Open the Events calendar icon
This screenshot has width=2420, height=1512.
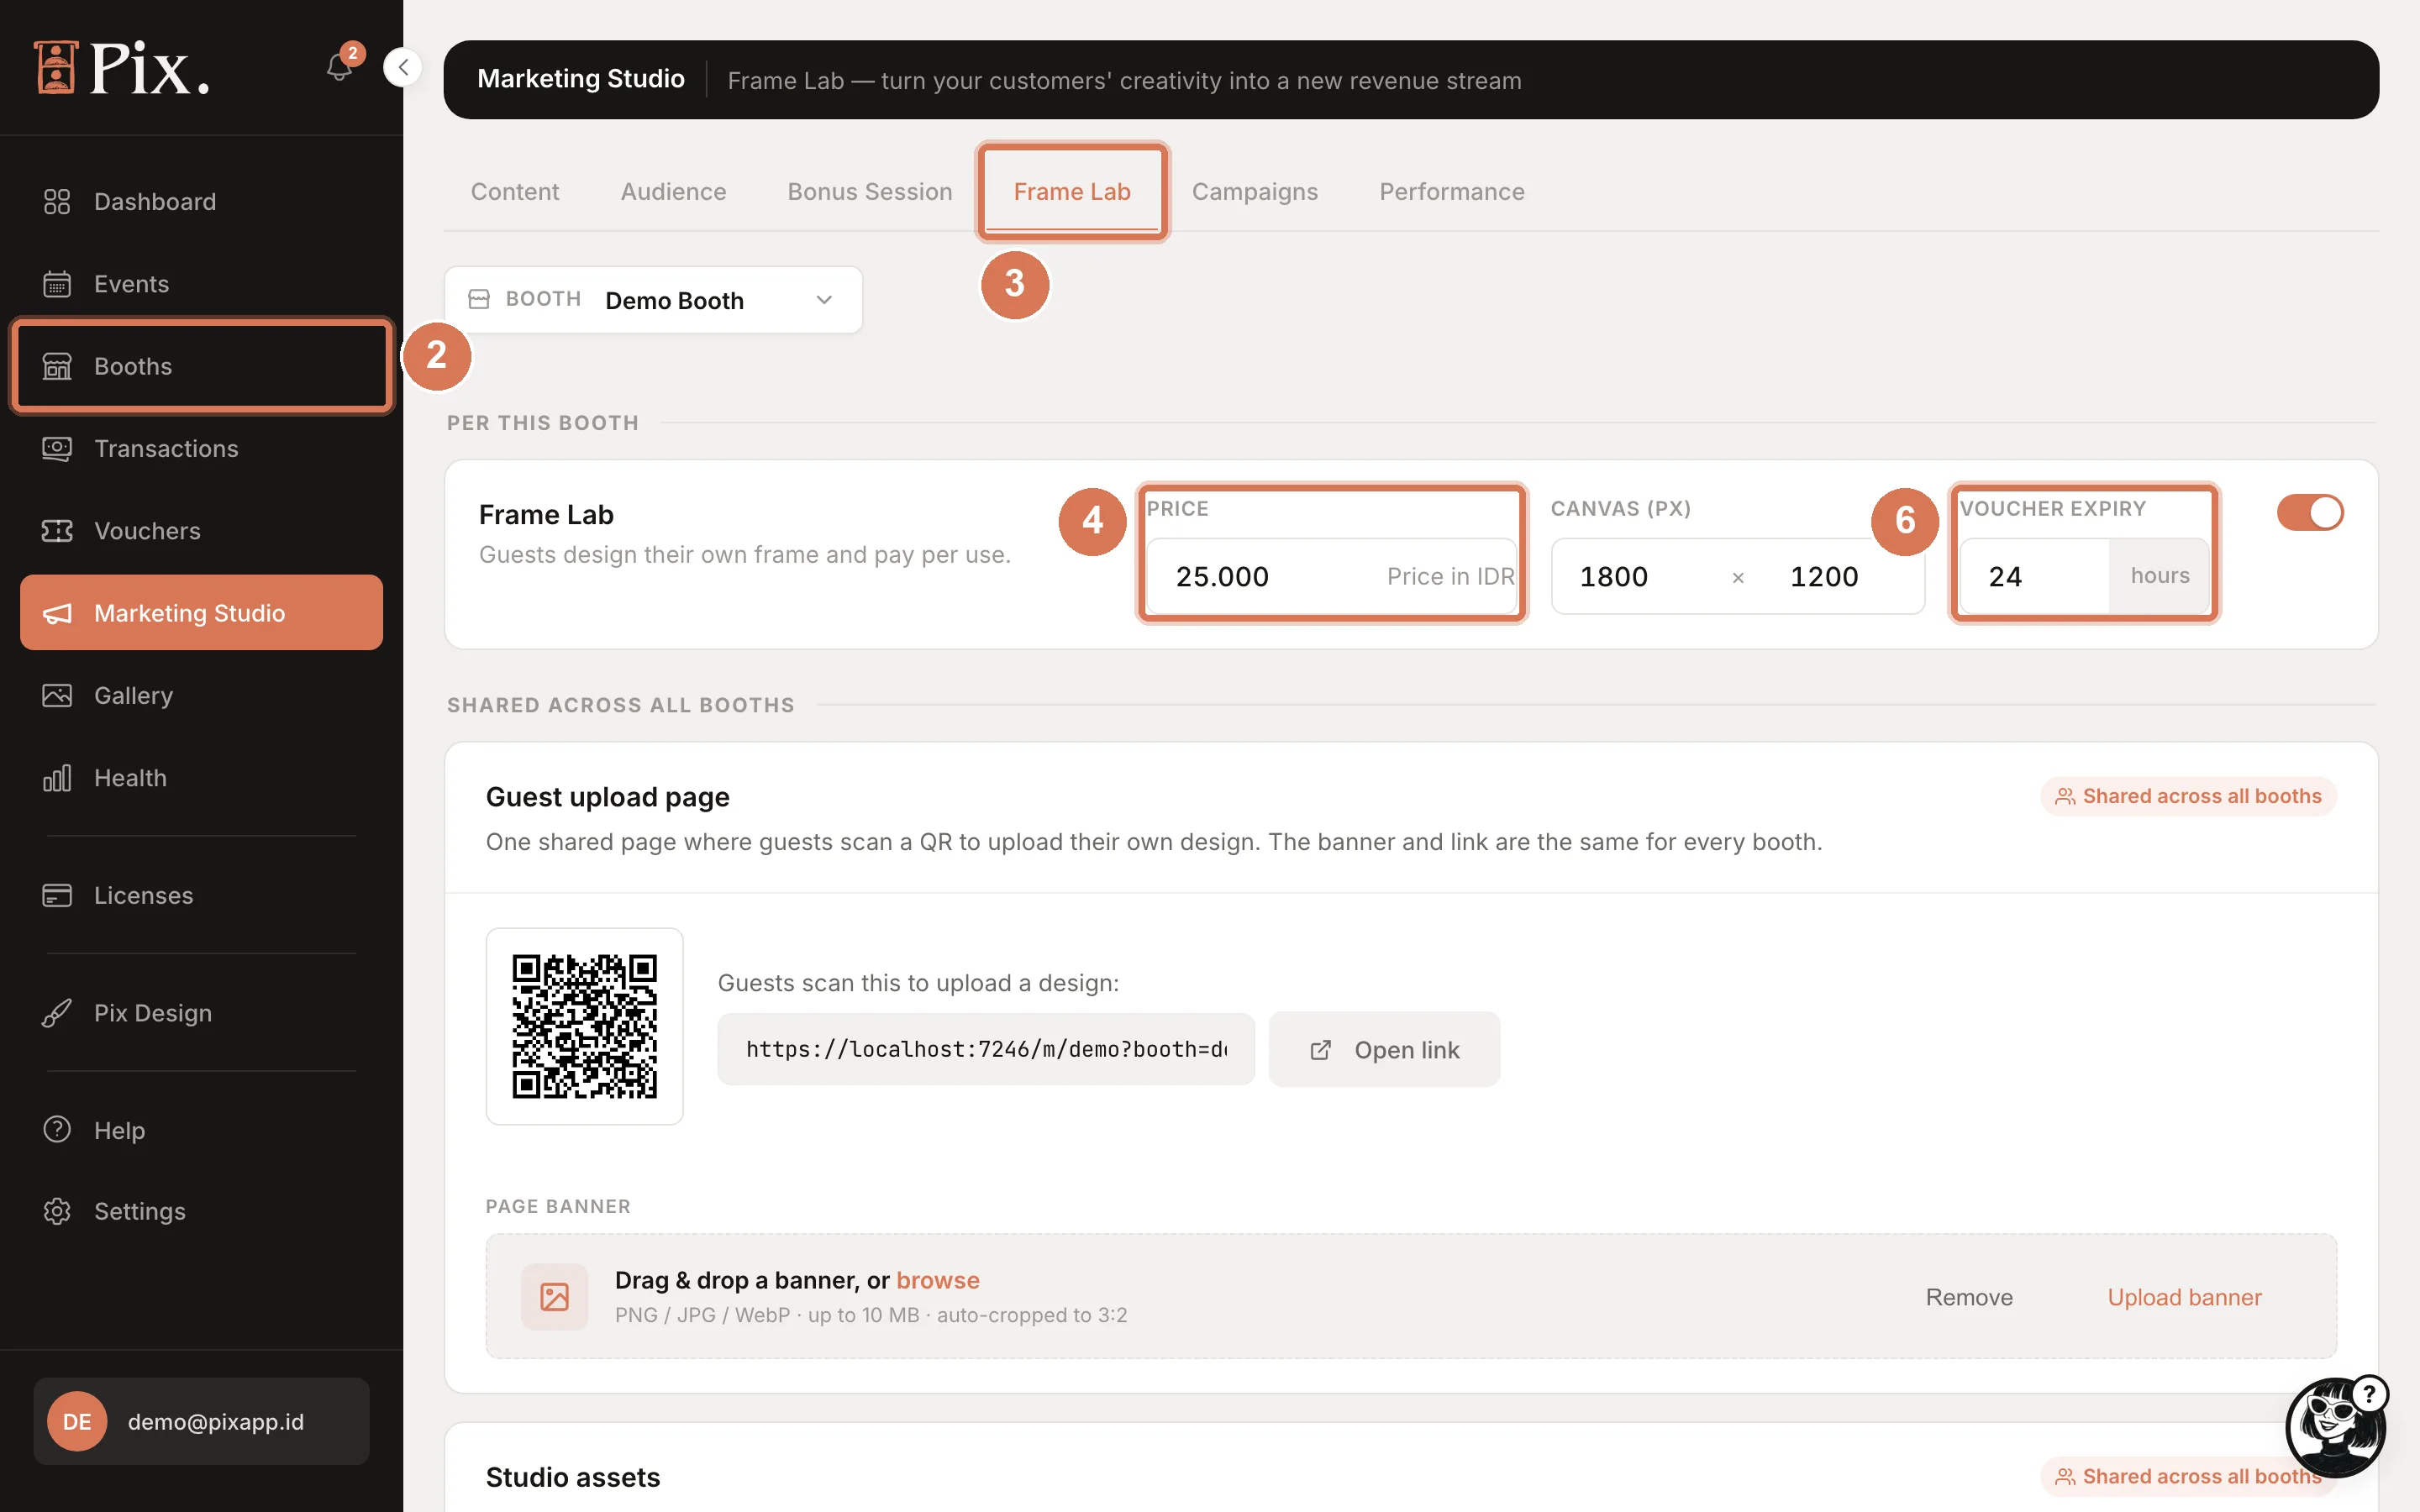point(57,284)
